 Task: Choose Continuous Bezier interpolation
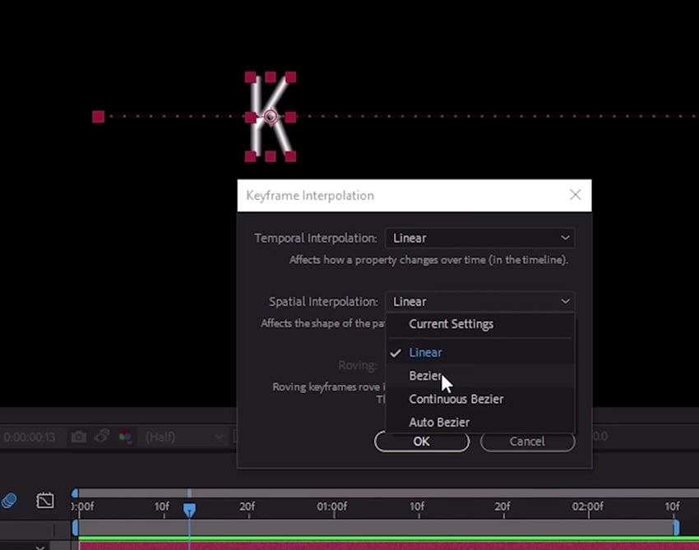pyautogui.click(x=456, y=399)
